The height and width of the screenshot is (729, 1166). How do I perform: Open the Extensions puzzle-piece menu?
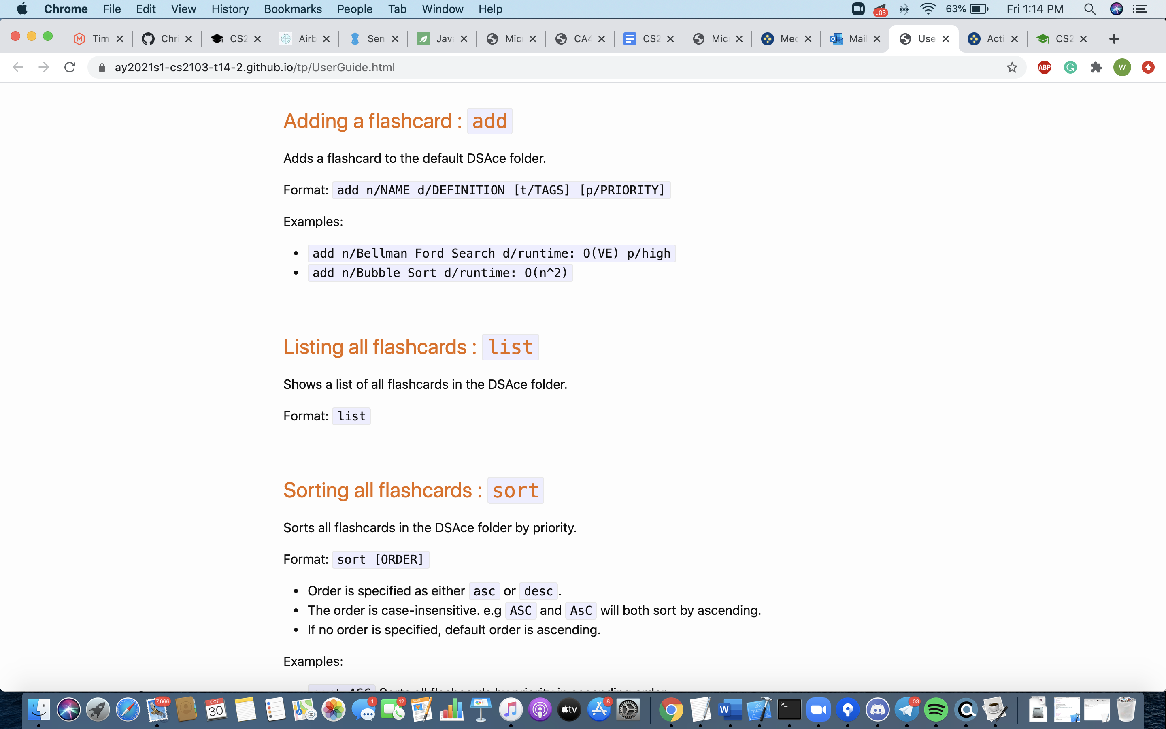click(x=1096, y=68)
